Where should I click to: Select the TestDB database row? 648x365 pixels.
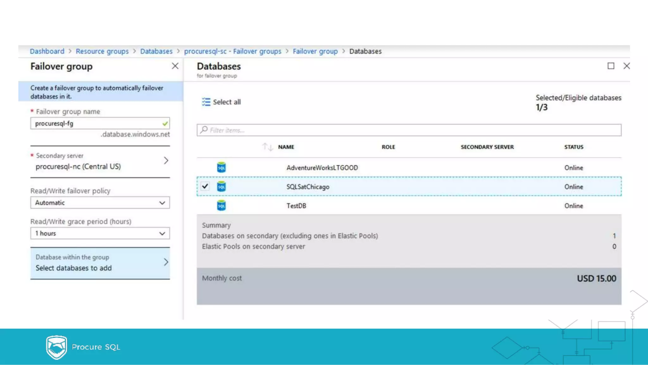tap(296, 206)
